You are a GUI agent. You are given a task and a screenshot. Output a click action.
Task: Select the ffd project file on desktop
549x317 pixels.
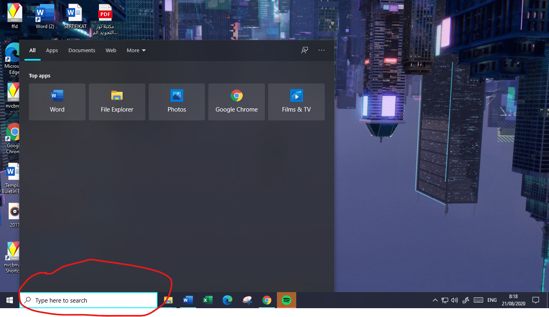(x=14, y=16)
